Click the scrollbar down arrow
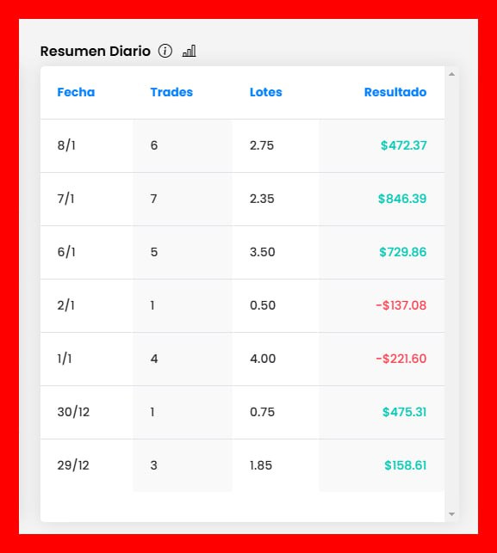497x553 pixels. (451, 514)
